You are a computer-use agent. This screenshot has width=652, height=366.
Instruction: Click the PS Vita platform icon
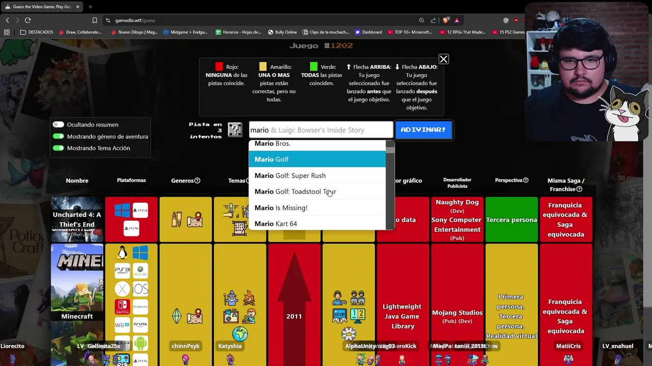coord(140,325)
